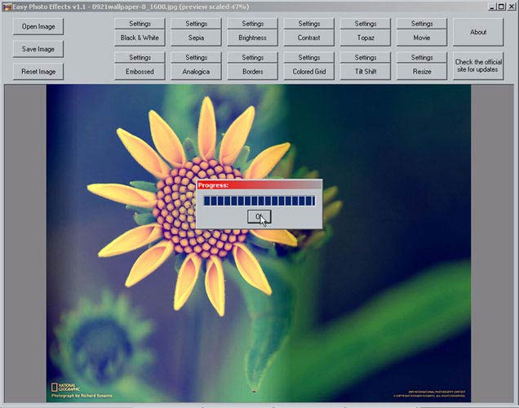Screen dimensions: 519x408
Task: Open the About dialog
Action: tap(478, 32)
